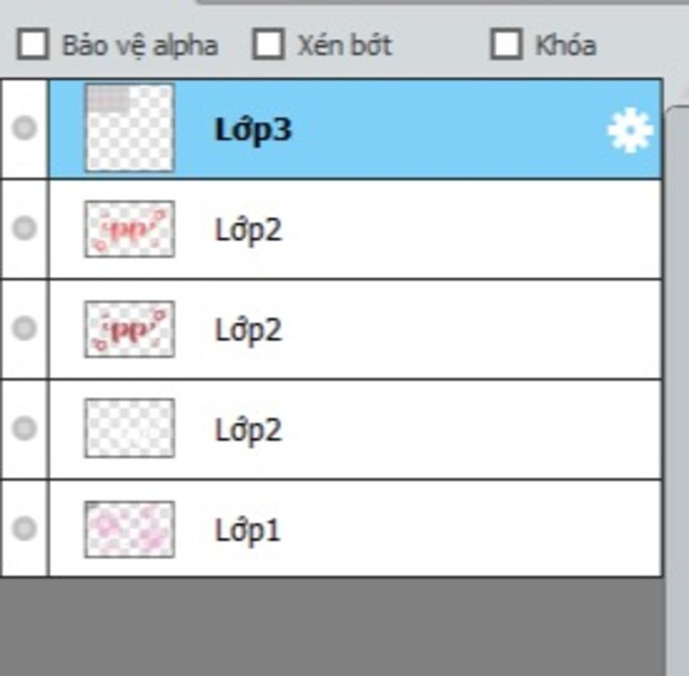Open the gear settings for layer Lớp3
689x676 pixels.
pos(630,130)
